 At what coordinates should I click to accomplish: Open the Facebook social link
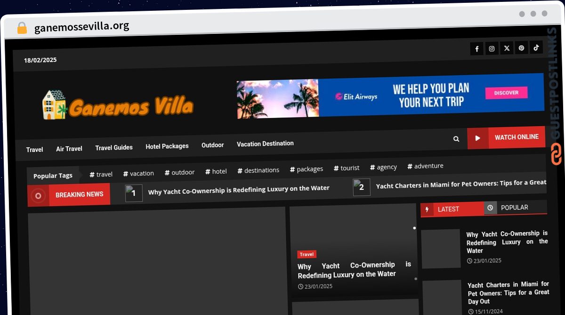pyautogui.click(x=476, y=48)
